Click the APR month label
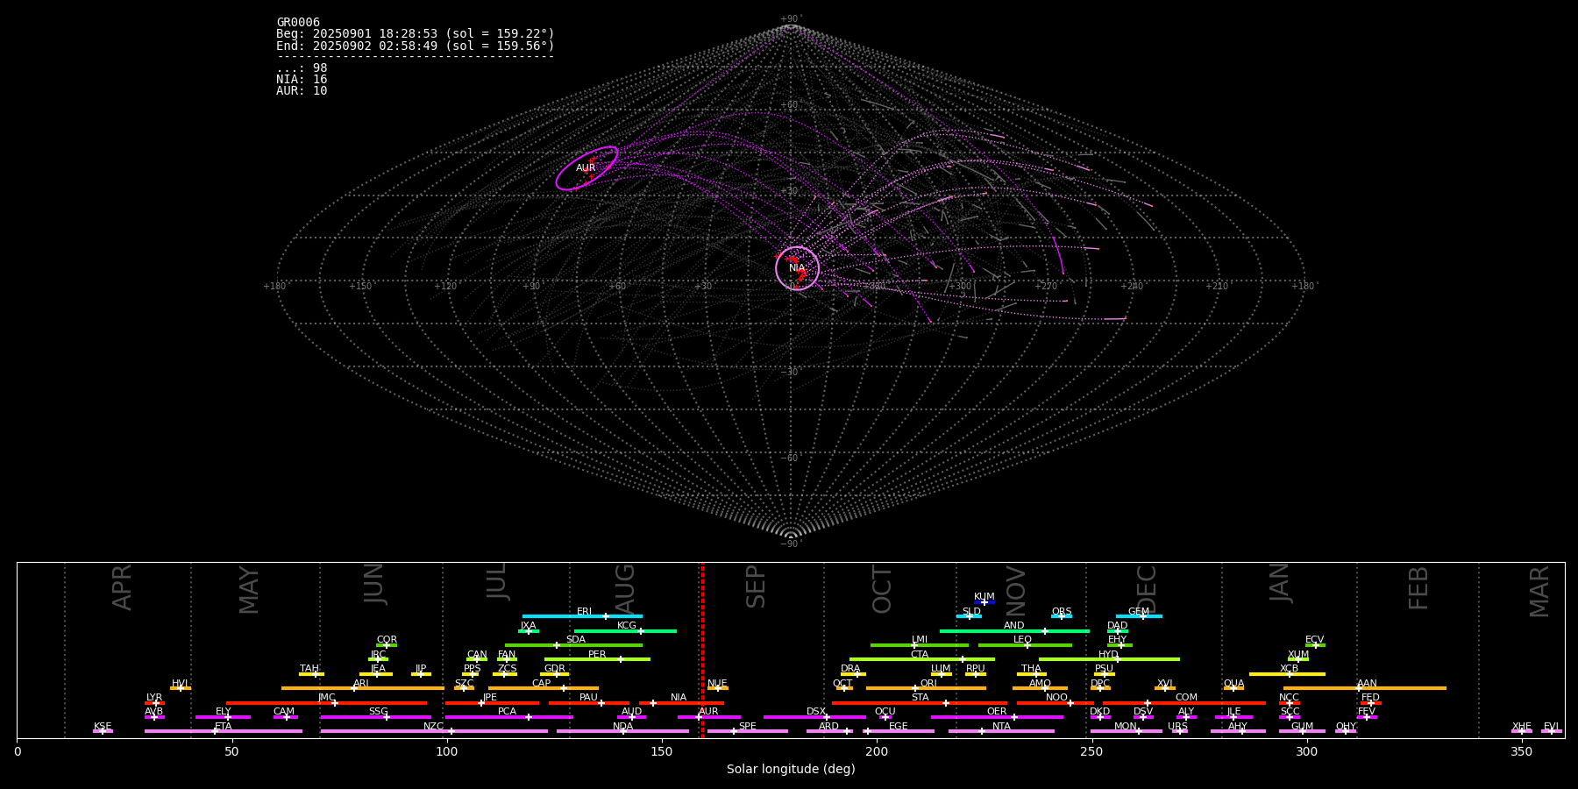Screen dimensions: 1578x789 pos(123,587)
